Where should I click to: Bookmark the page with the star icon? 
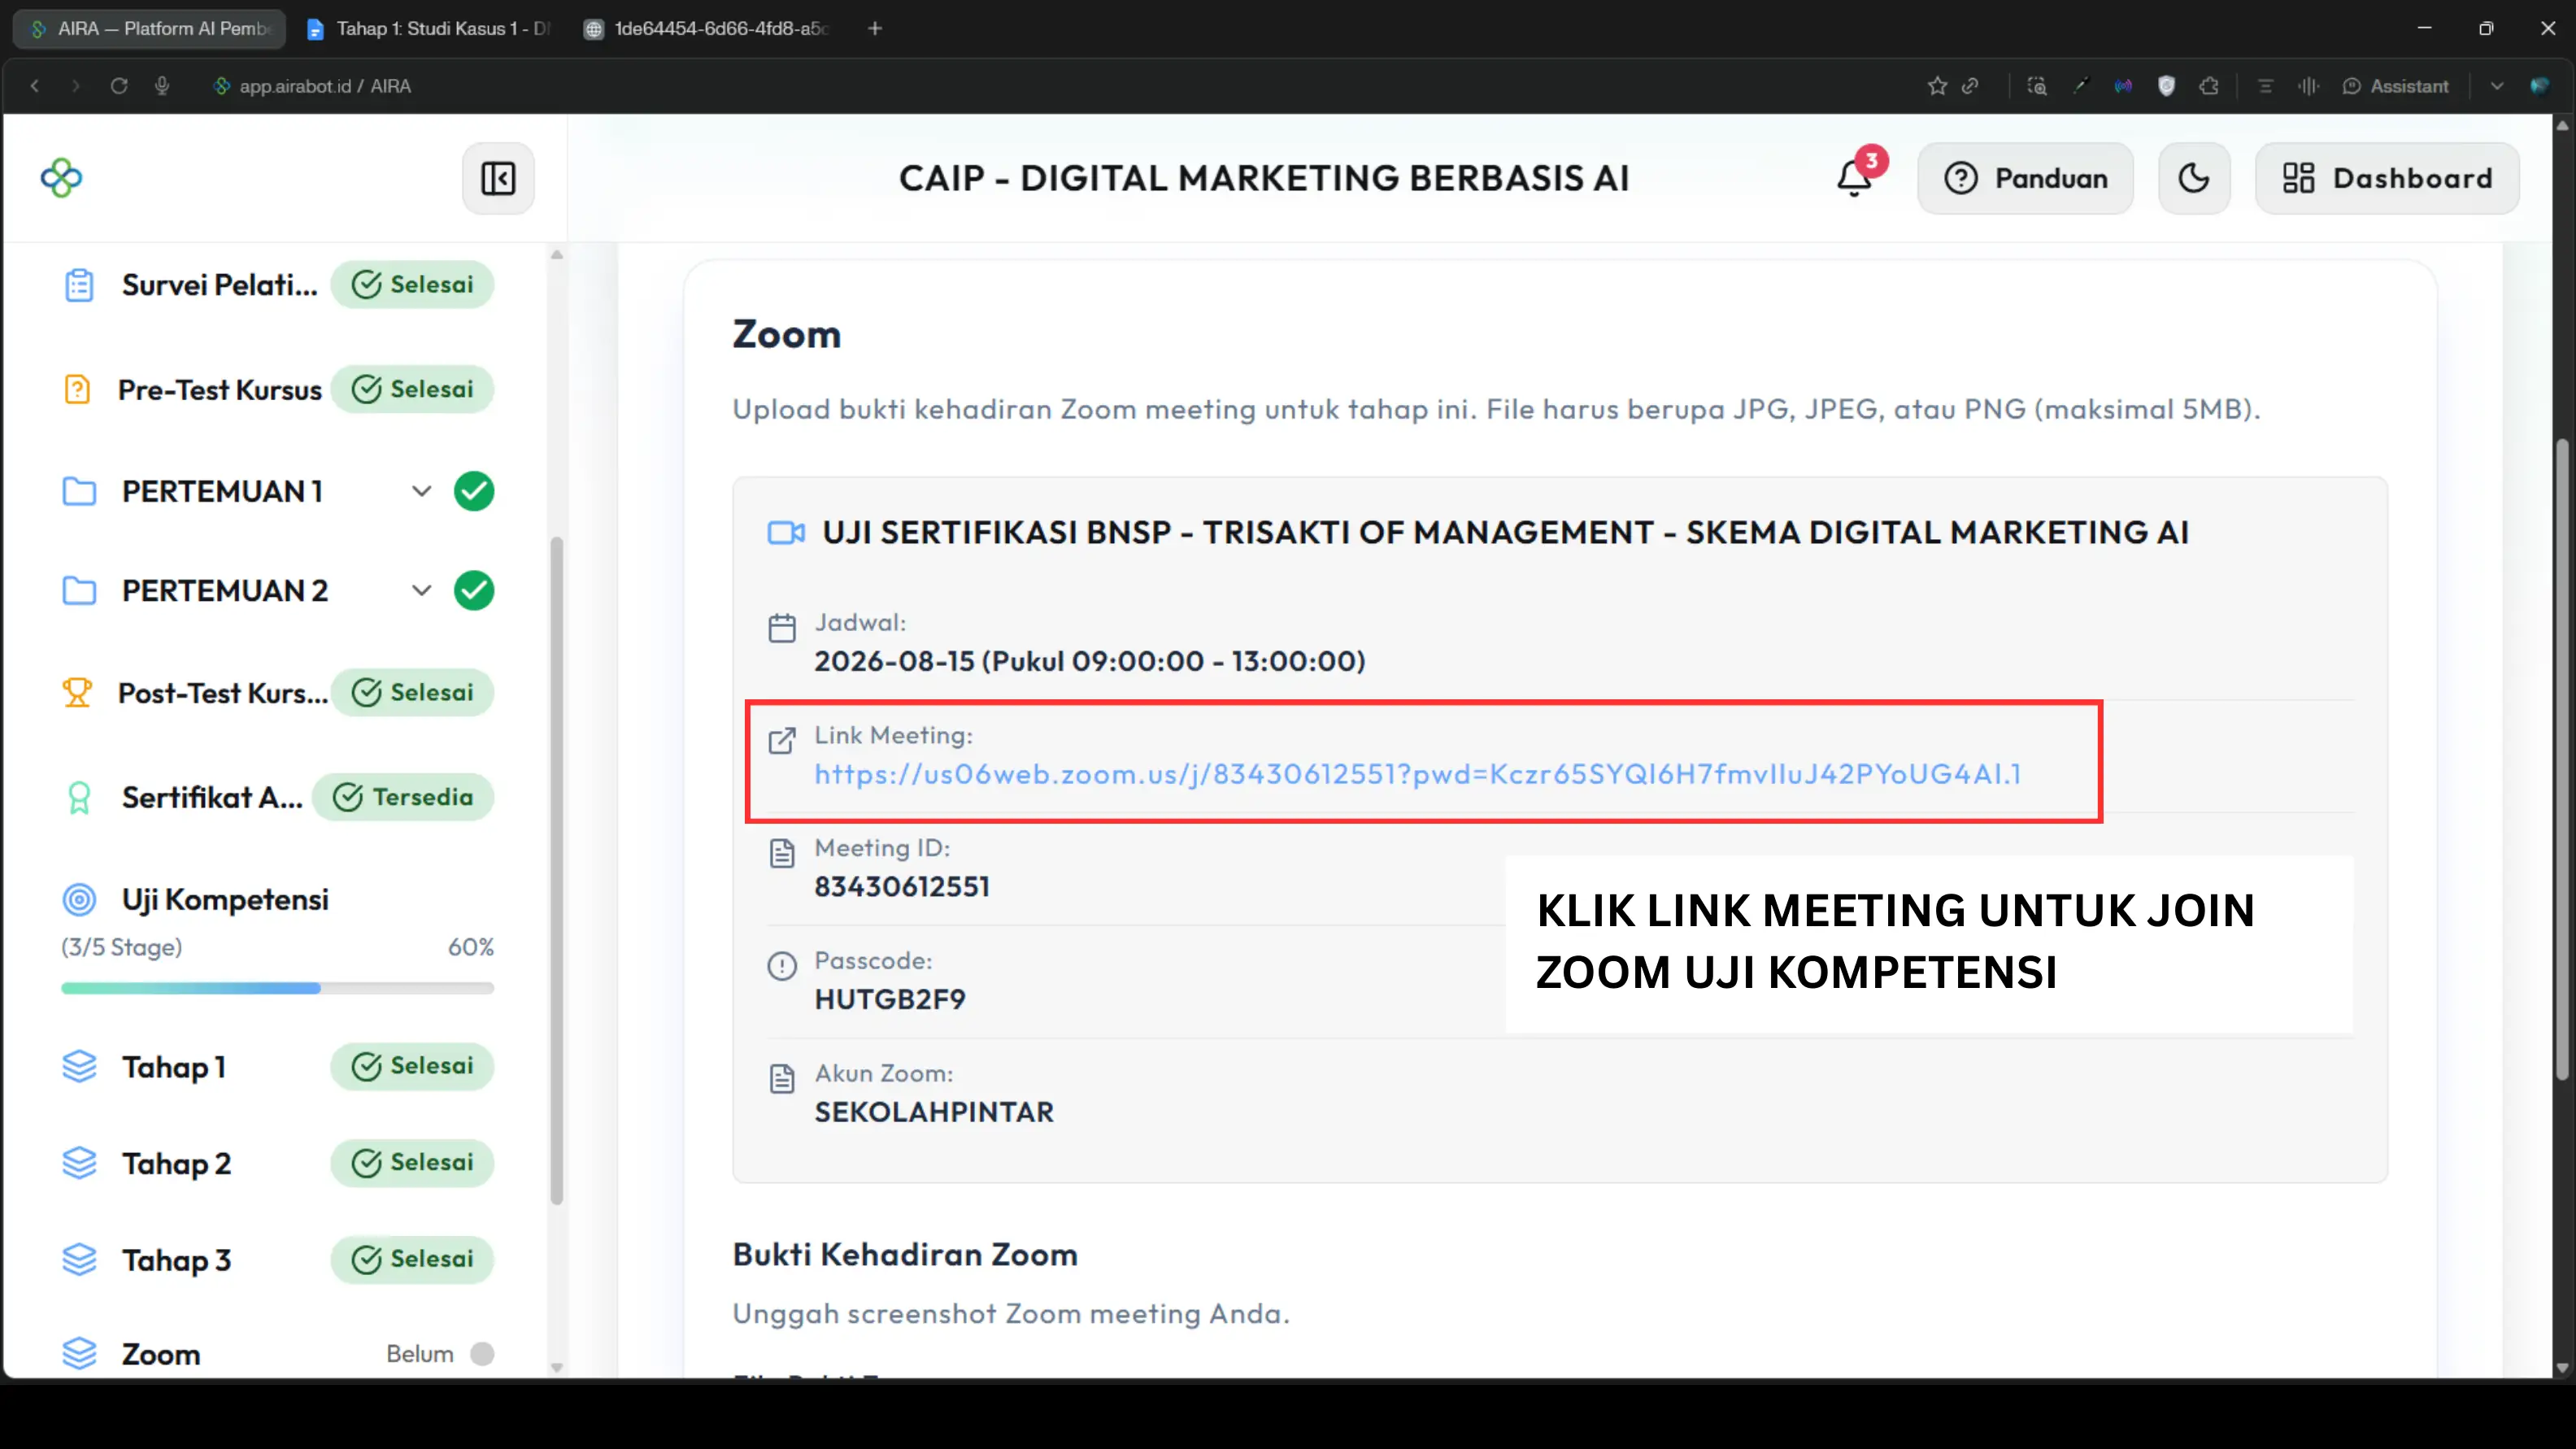tap(1938, 86)
